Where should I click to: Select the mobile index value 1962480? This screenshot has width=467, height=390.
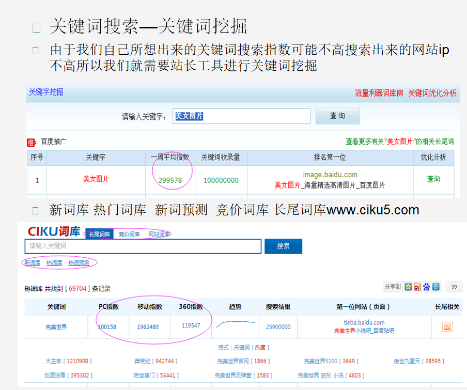148,327
